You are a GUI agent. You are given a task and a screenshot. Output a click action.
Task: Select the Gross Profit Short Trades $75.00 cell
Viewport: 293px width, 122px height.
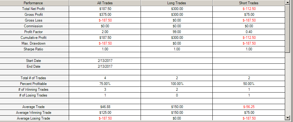click(x=249, y=14)
